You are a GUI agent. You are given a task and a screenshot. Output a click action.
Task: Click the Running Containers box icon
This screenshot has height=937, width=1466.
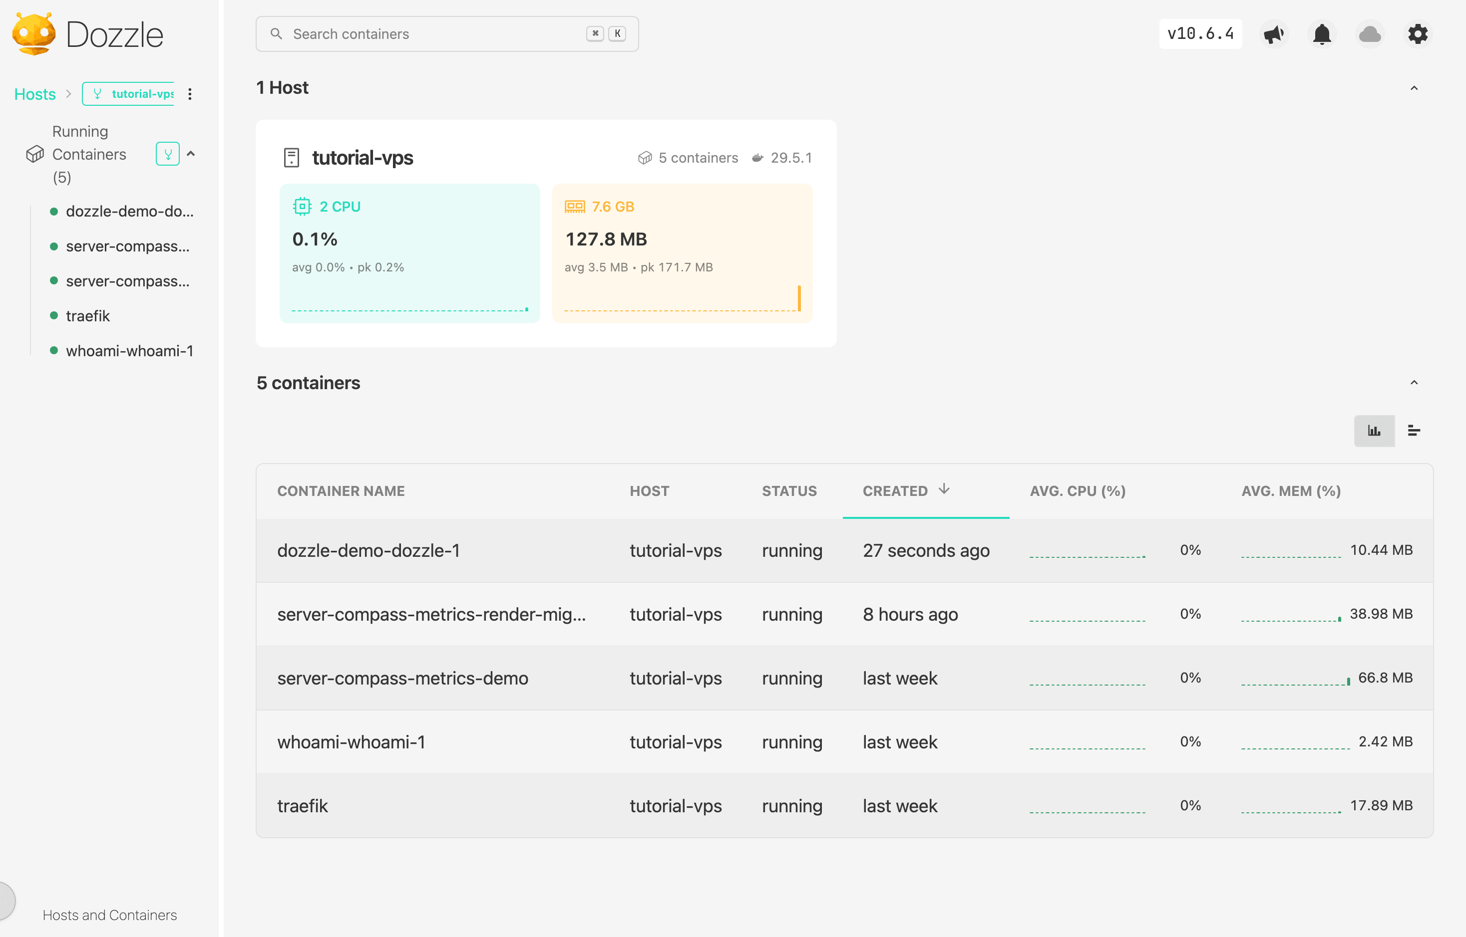34,154
